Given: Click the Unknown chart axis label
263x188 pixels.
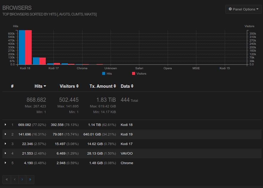Looking at the screenshot, I should (111, 68).
